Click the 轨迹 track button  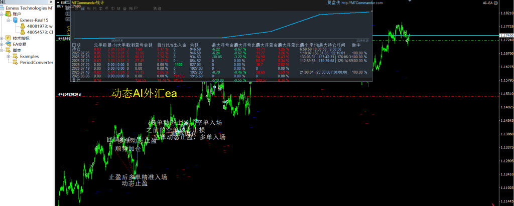(157, 9)
